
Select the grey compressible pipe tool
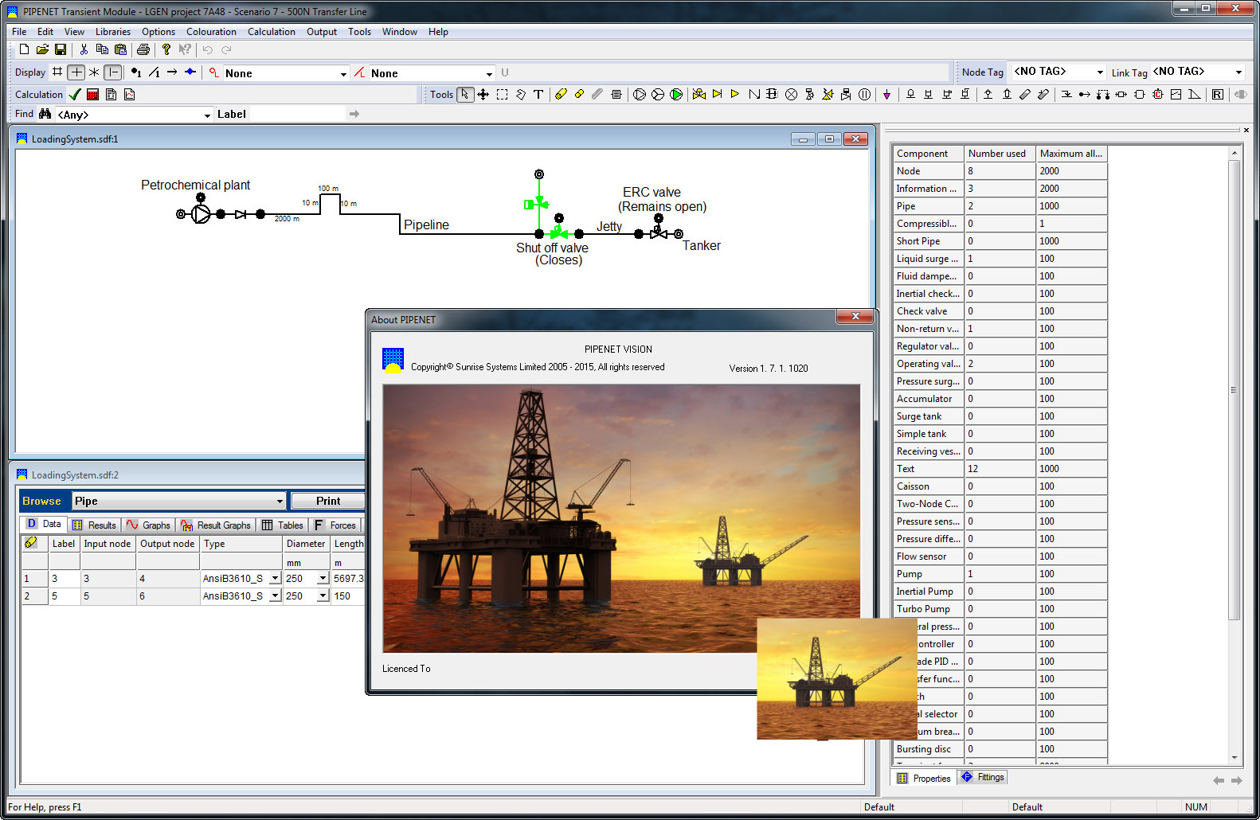[597, 94]
